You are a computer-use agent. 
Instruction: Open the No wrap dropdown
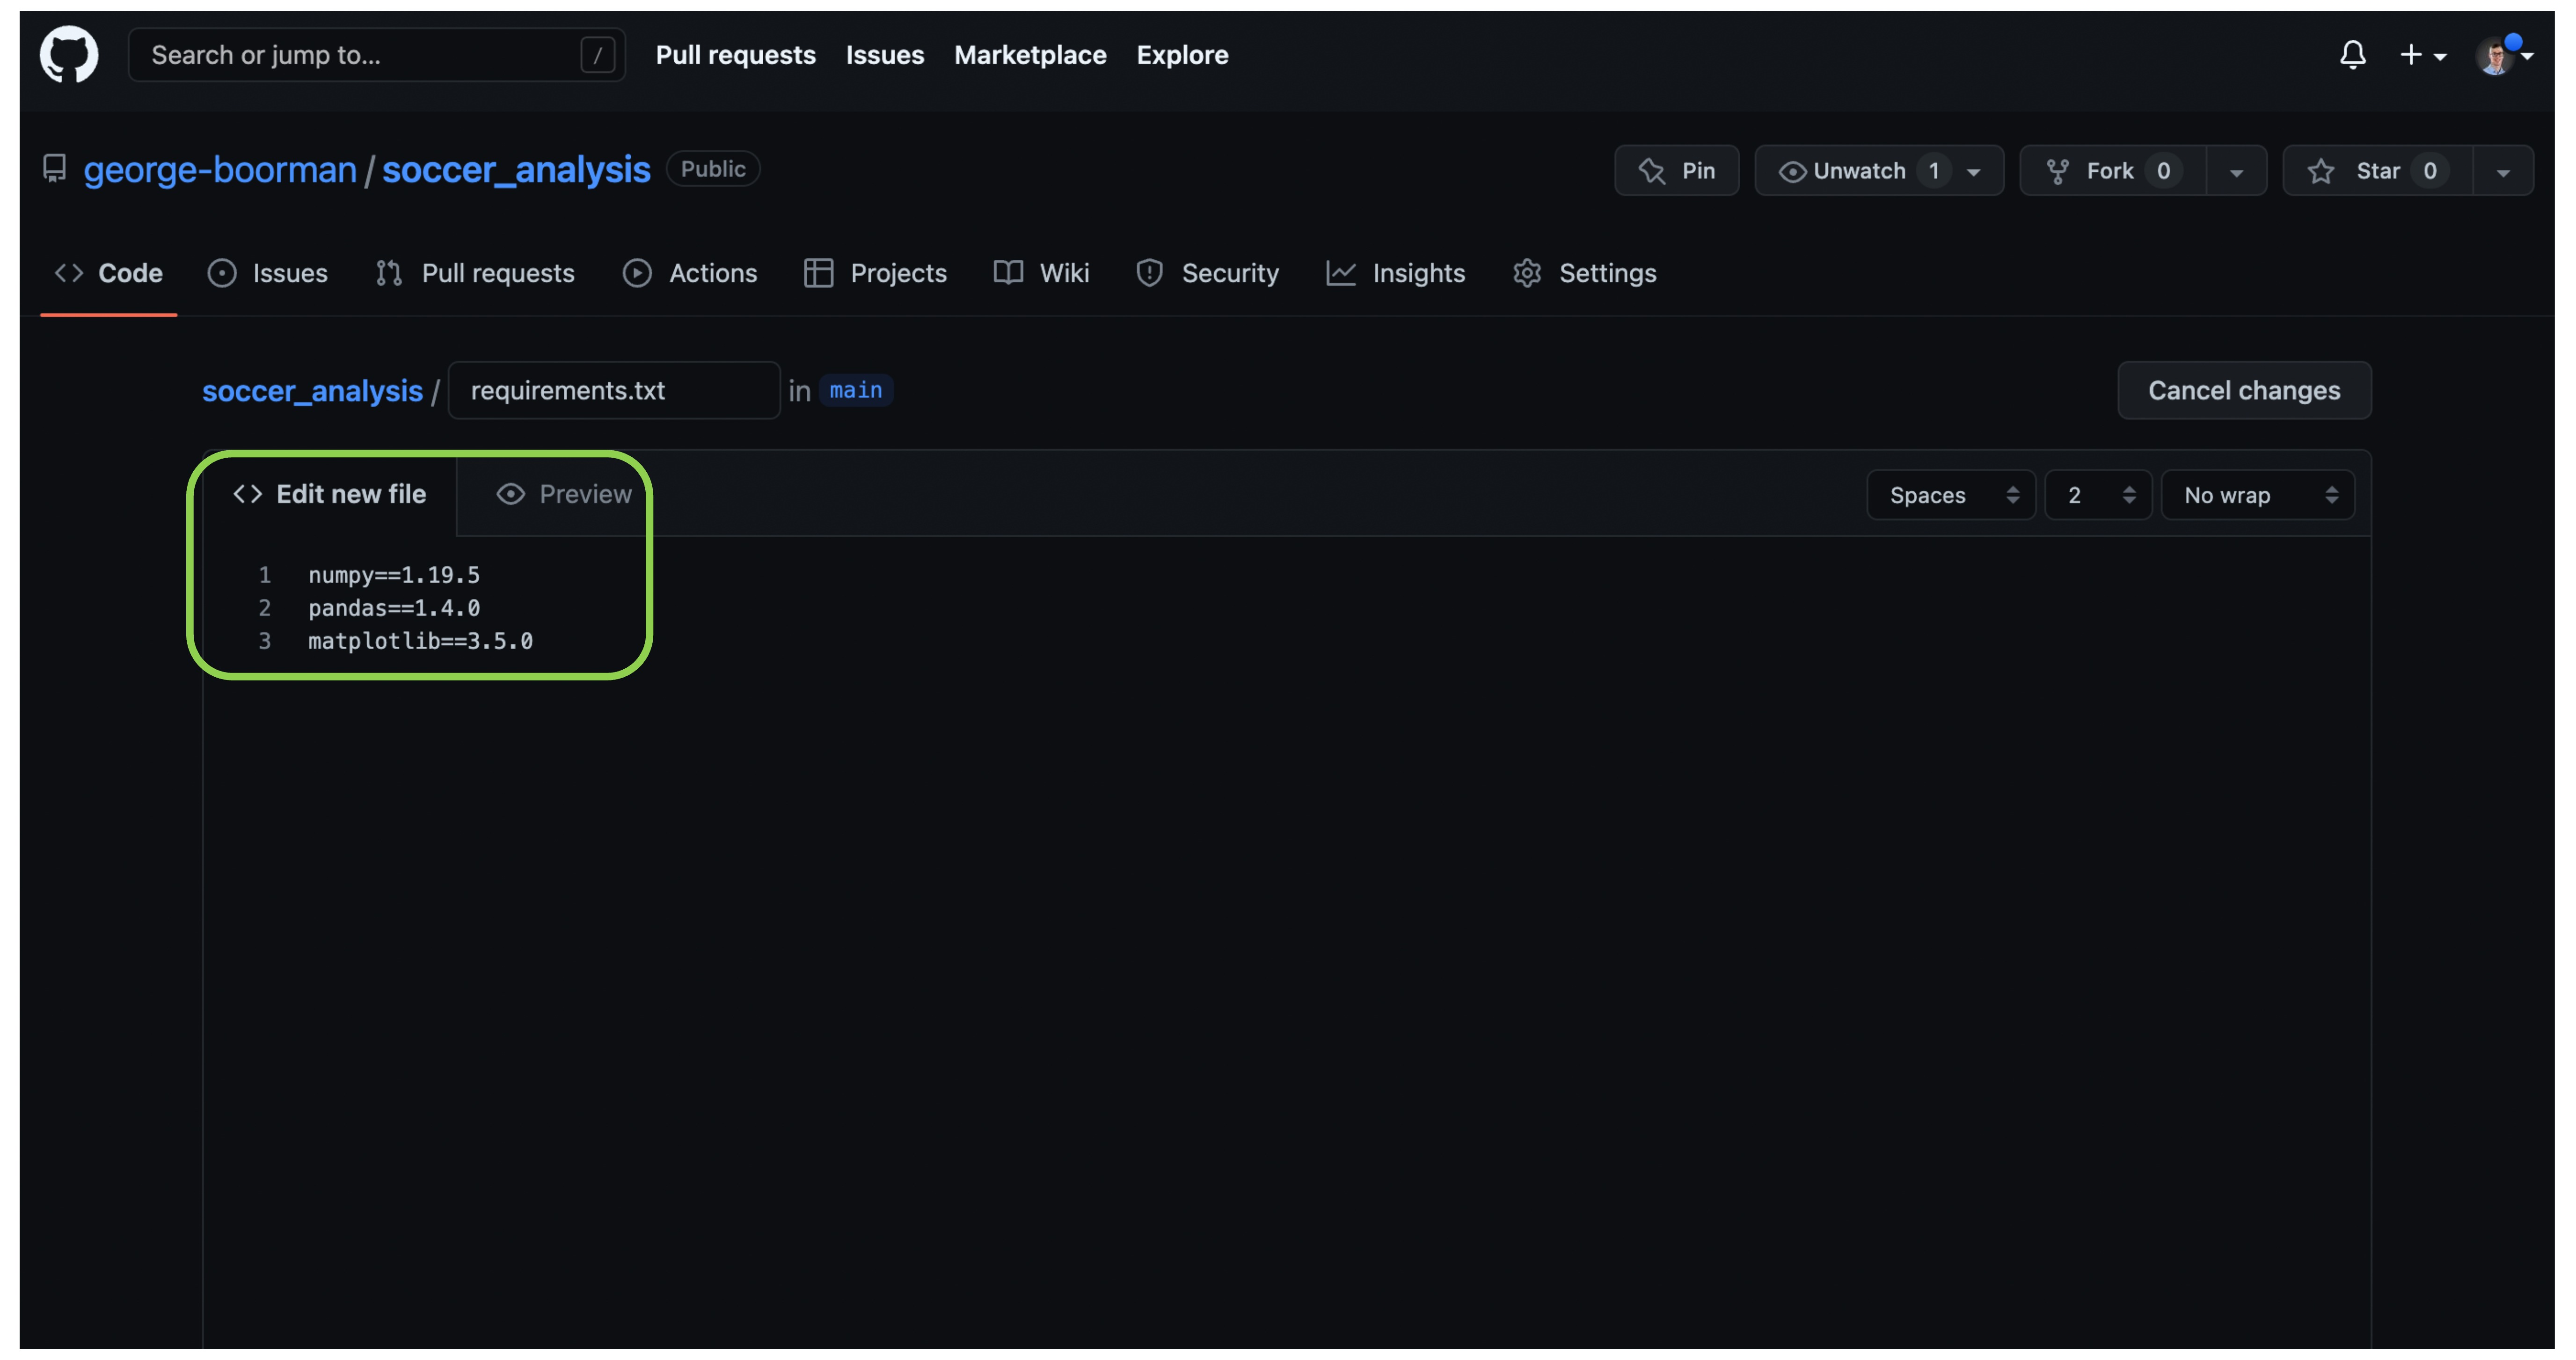tap(2257, 495)
